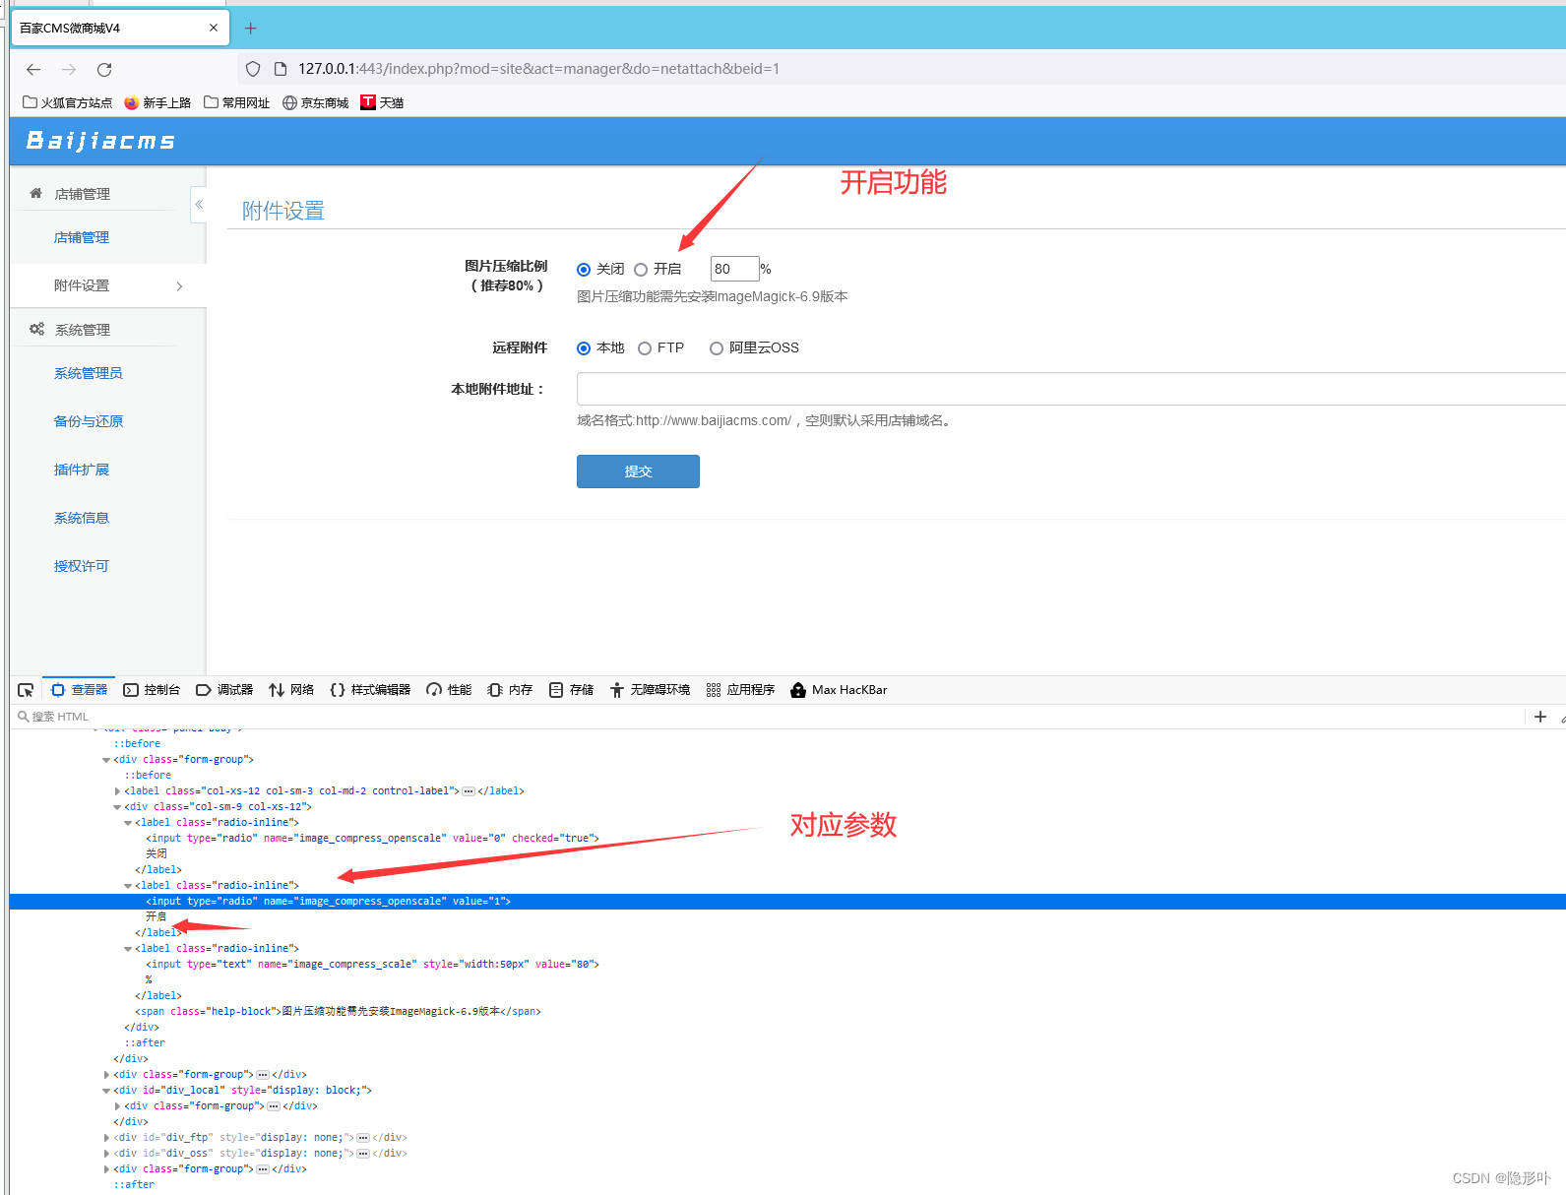The width and height of the screenshot is (1566, 1195).
Task: Open 店铺管理 sidebar link
Action: 82,237
